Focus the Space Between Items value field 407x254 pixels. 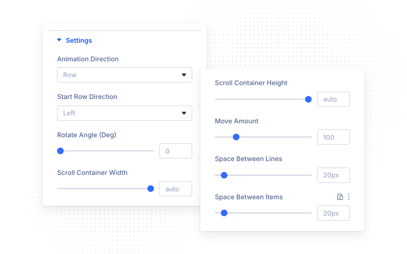click(x=333, y=213)
